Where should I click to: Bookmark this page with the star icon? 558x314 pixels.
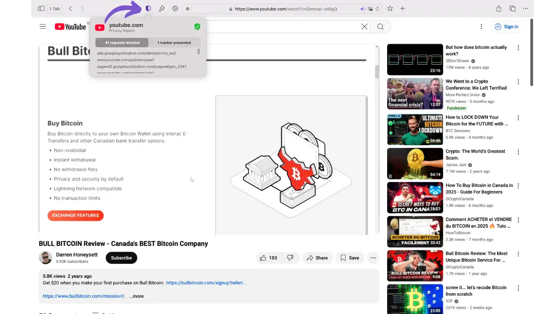pos(389,8)
